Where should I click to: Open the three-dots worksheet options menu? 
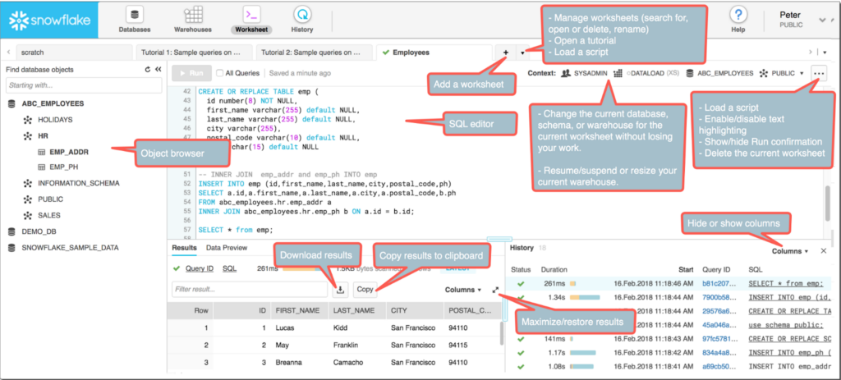[818, 72]
